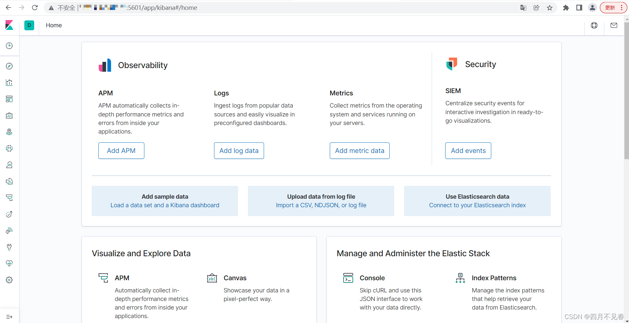The height and width of the screenshot is (323, 629).
Task: Click the Security shield logo icon
Action: pyautogui.click(x=452, y=64)
